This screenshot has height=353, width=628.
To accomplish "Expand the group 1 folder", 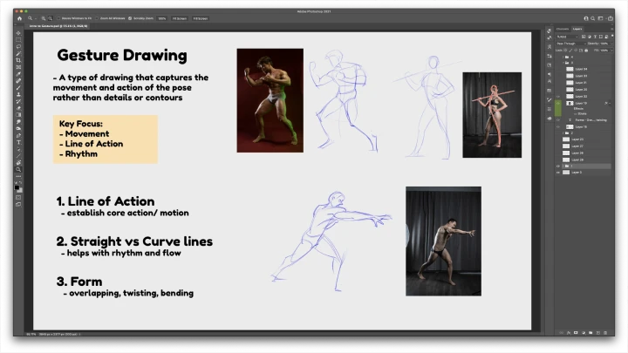I will click(x=563, y=166).
